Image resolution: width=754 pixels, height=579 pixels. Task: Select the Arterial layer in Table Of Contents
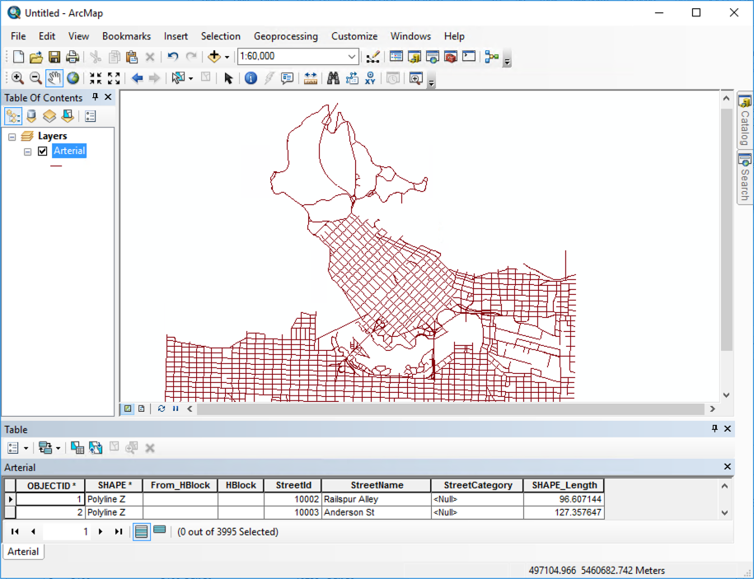click(69, 151)
